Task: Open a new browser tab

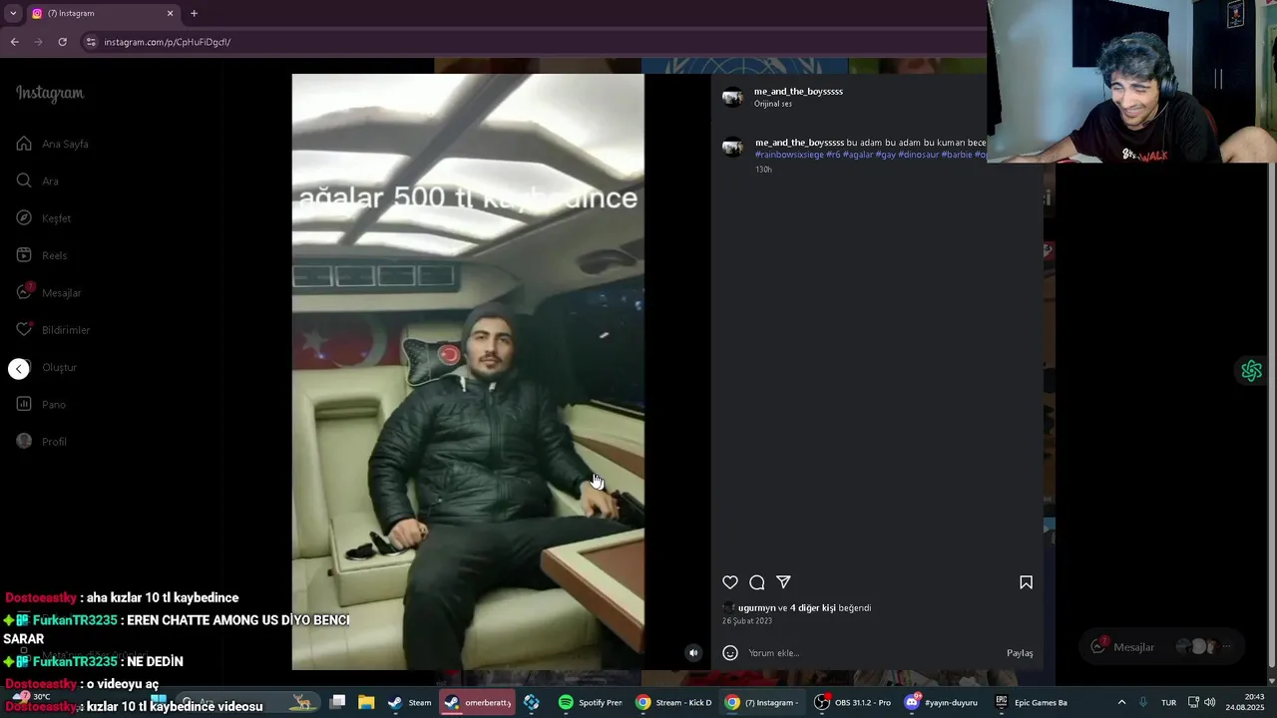Action: pos(194,13)
